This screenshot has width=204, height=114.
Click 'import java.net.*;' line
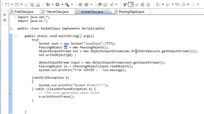[x=33, y=17]
